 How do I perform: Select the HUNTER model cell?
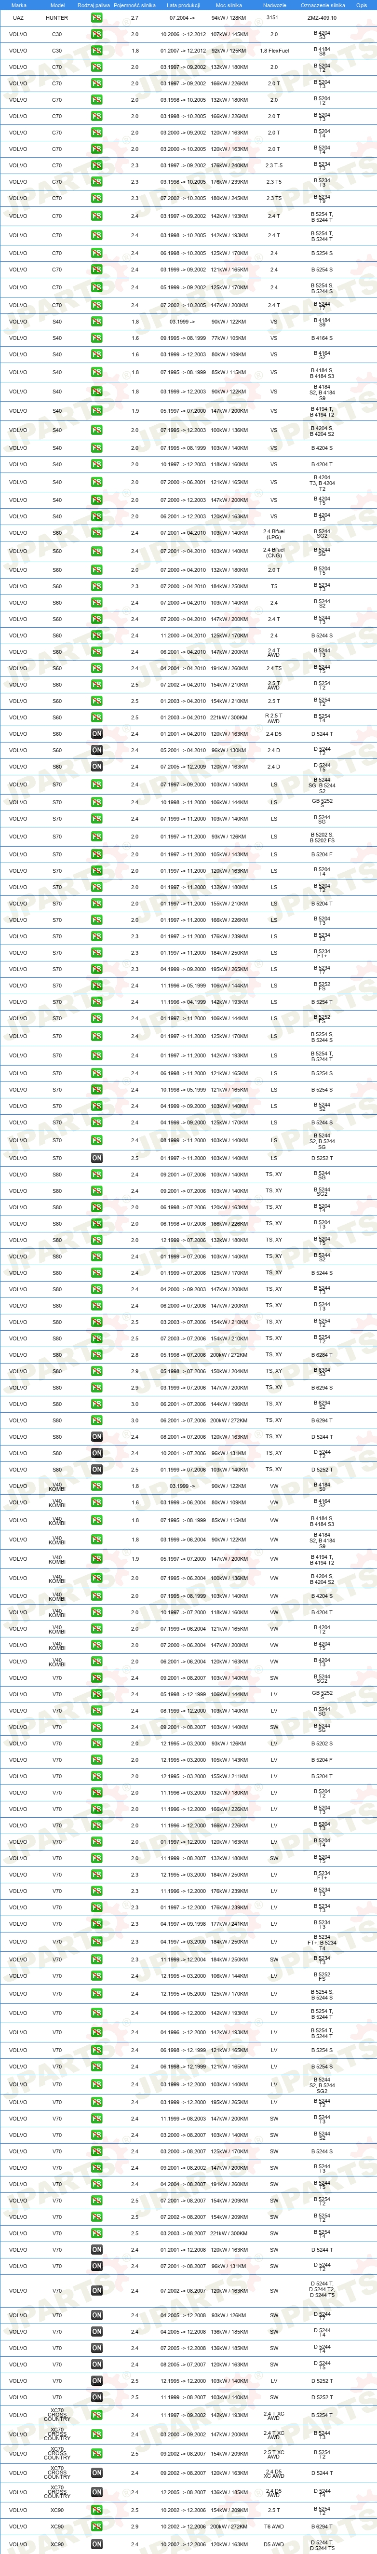[x=56, y=18]
